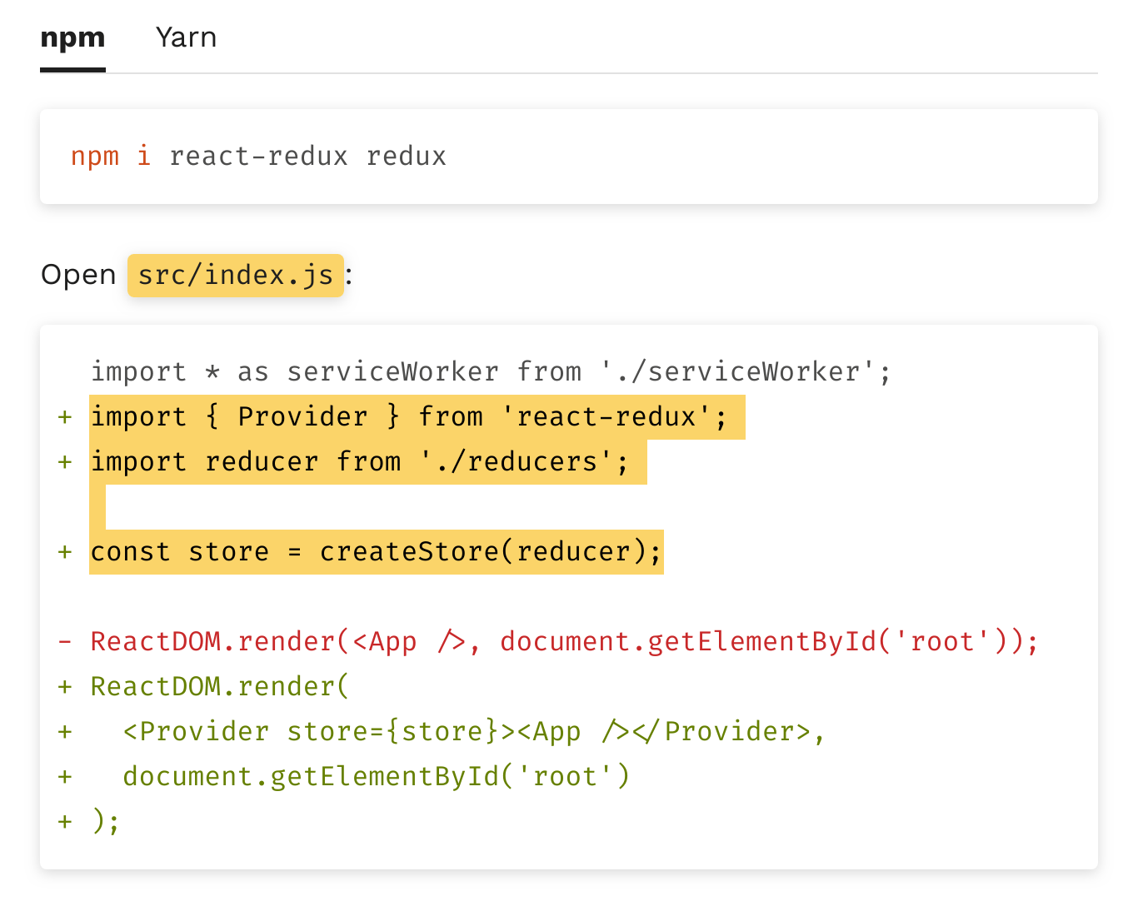1138x901 pixels.
Task: Click the src/index.js inline code label
Action: click(x=236, y=276)
